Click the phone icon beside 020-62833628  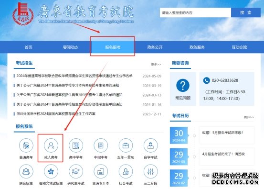pyautogui.click(x=206, y=80)
